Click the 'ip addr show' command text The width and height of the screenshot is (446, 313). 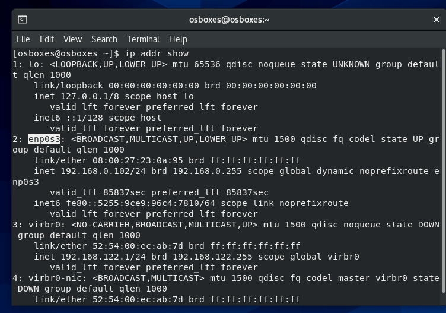tap(157, 53)
